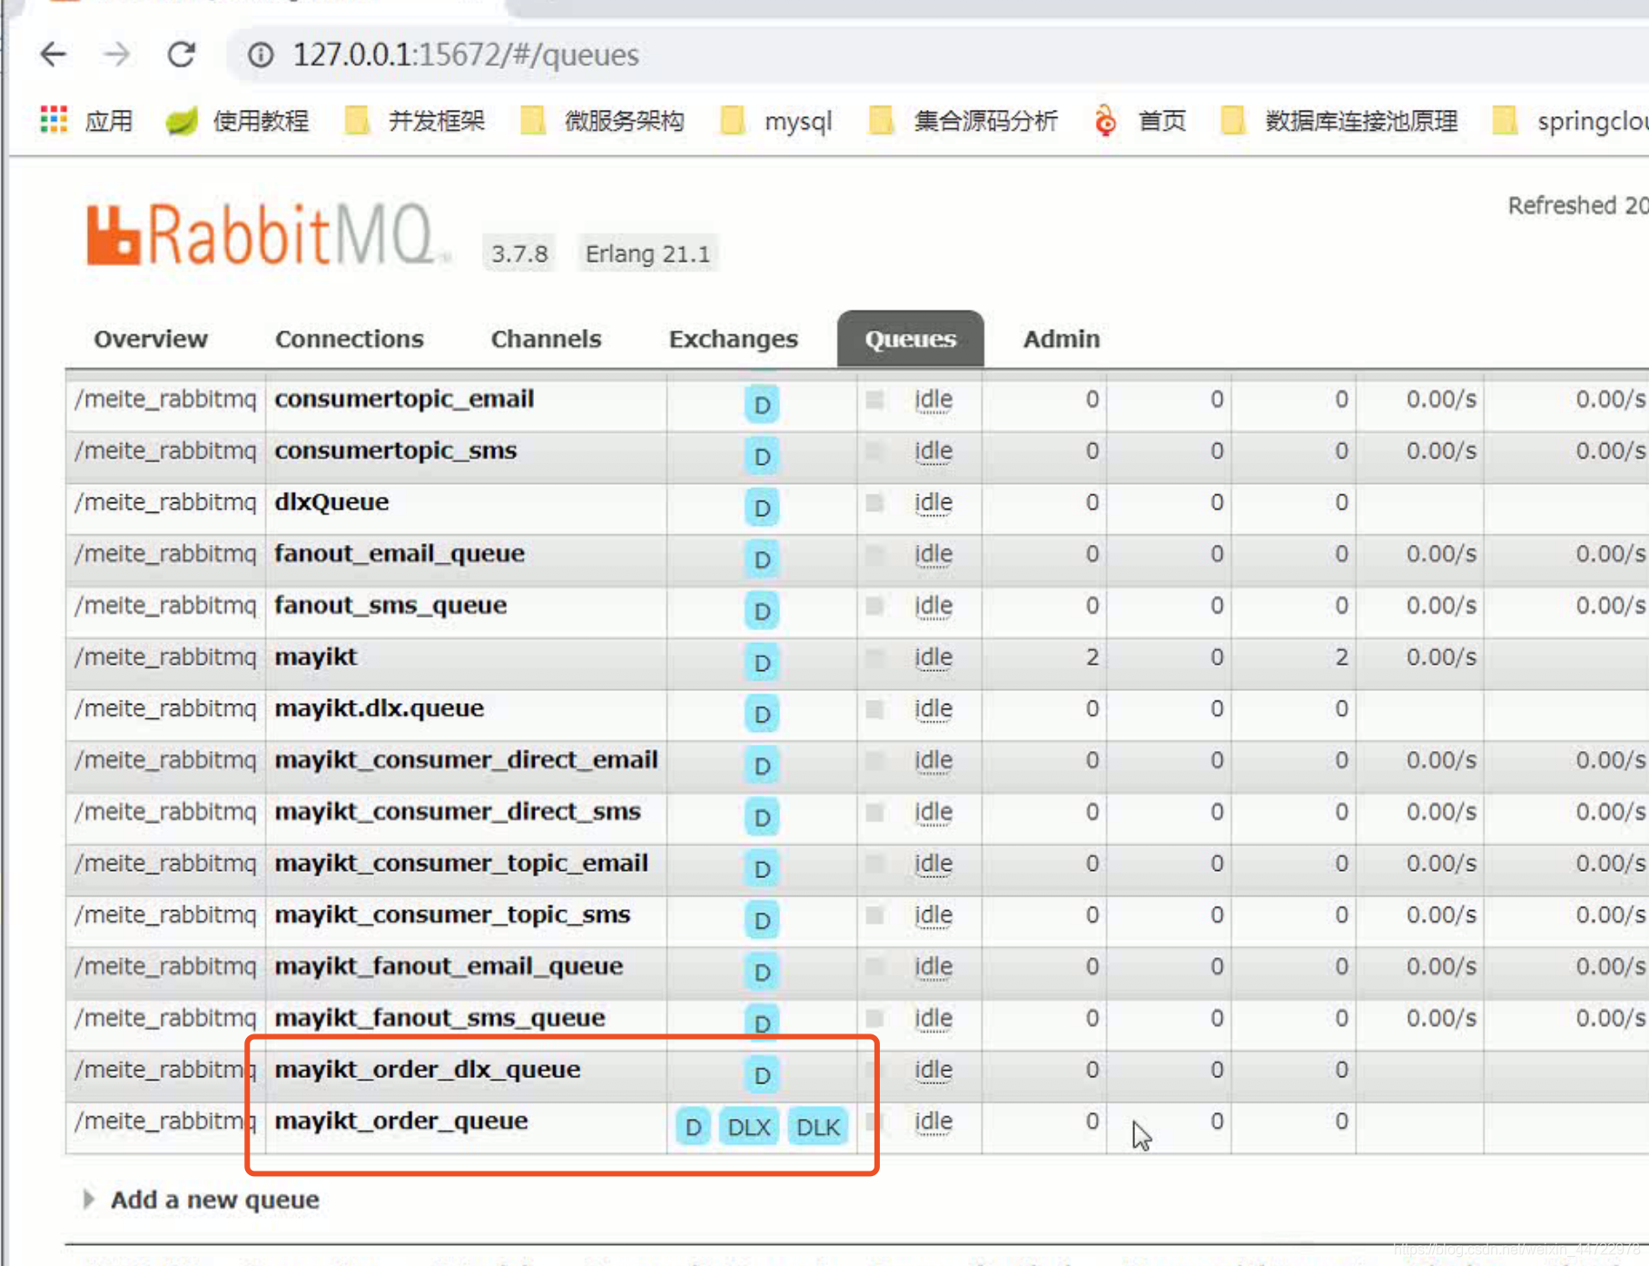Click the D badge for consumertopic_email
The height and width of the screenshot is (1266, 1649).
coord(762,405)
